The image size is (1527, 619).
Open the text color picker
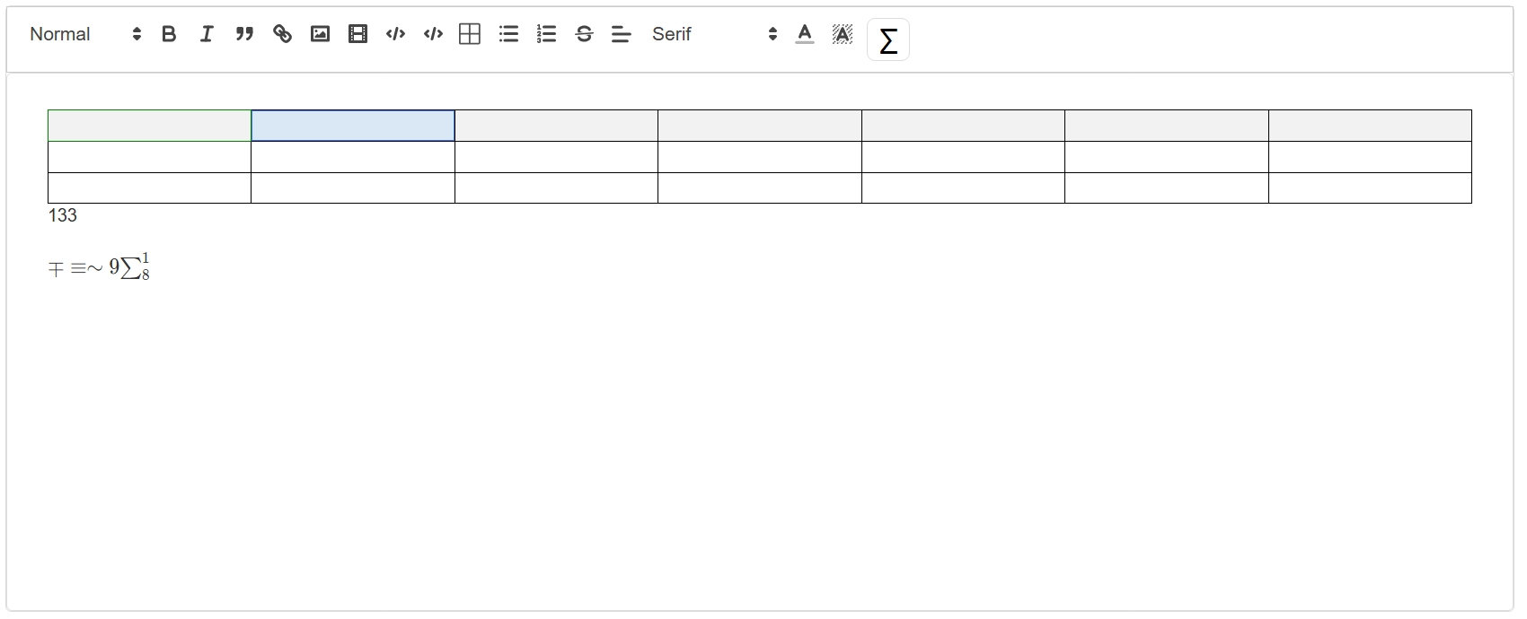click(x=805, y=34)
